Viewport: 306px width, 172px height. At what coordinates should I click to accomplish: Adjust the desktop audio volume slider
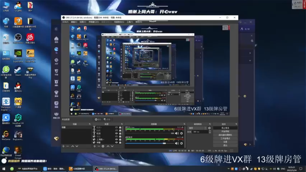click(x=149, y=143)
